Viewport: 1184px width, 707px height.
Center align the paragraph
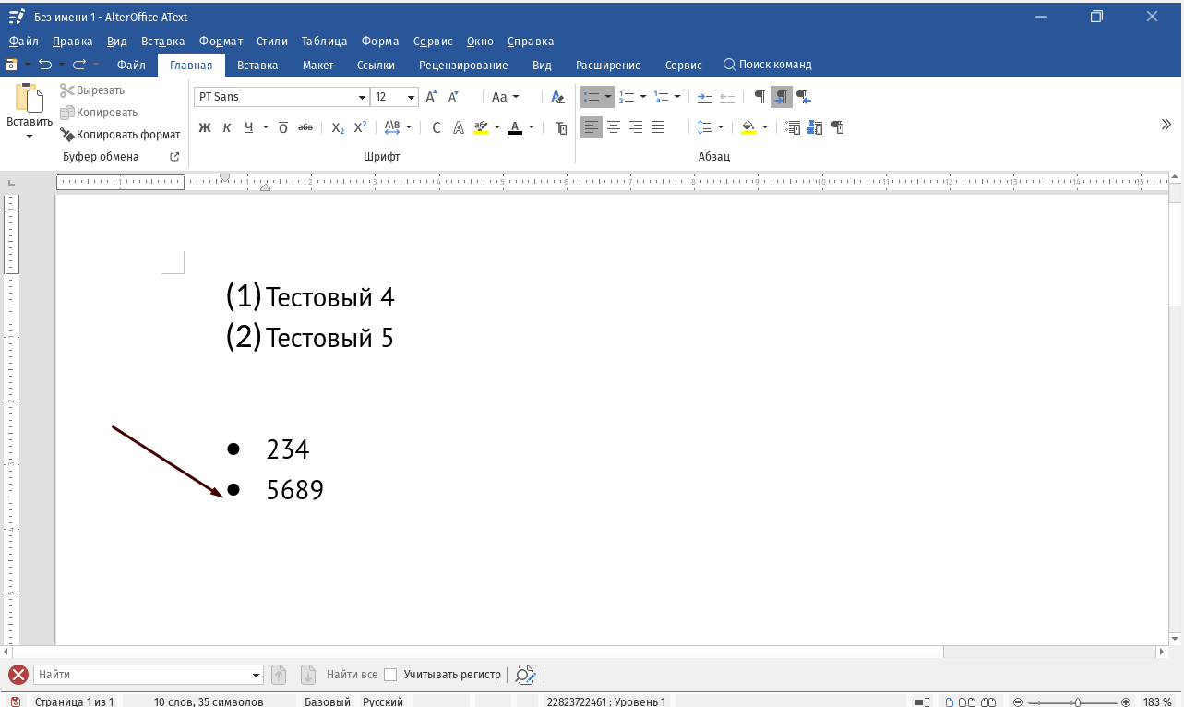pos(614,127)
